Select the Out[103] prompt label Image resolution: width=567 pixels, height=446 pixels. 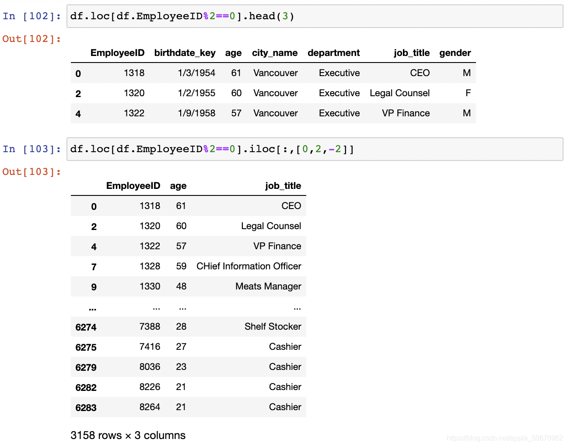(31, 172)
